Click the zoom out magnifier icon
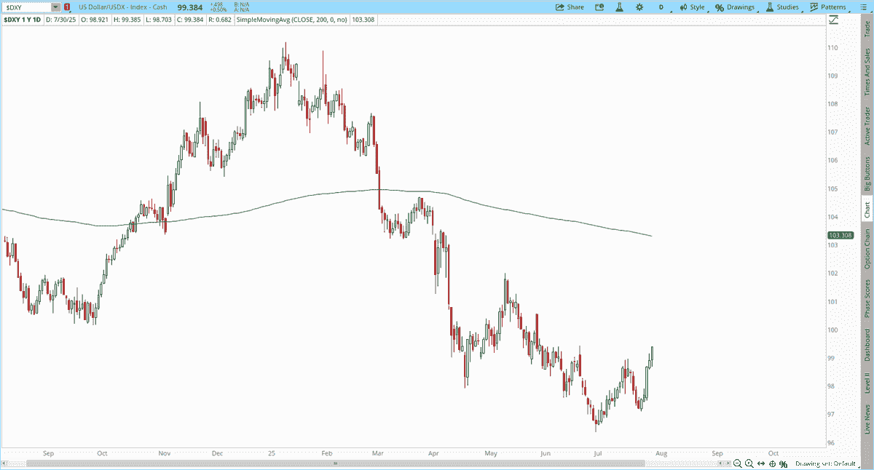874x470 pixels. coord(738,463)
